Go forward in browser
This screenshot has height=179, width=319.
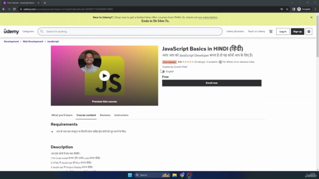tap(9, 9)
